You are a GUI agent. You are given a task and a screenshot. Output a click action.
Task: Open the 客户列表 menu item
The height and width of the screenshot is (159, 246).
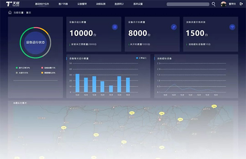tap(63, 4)
